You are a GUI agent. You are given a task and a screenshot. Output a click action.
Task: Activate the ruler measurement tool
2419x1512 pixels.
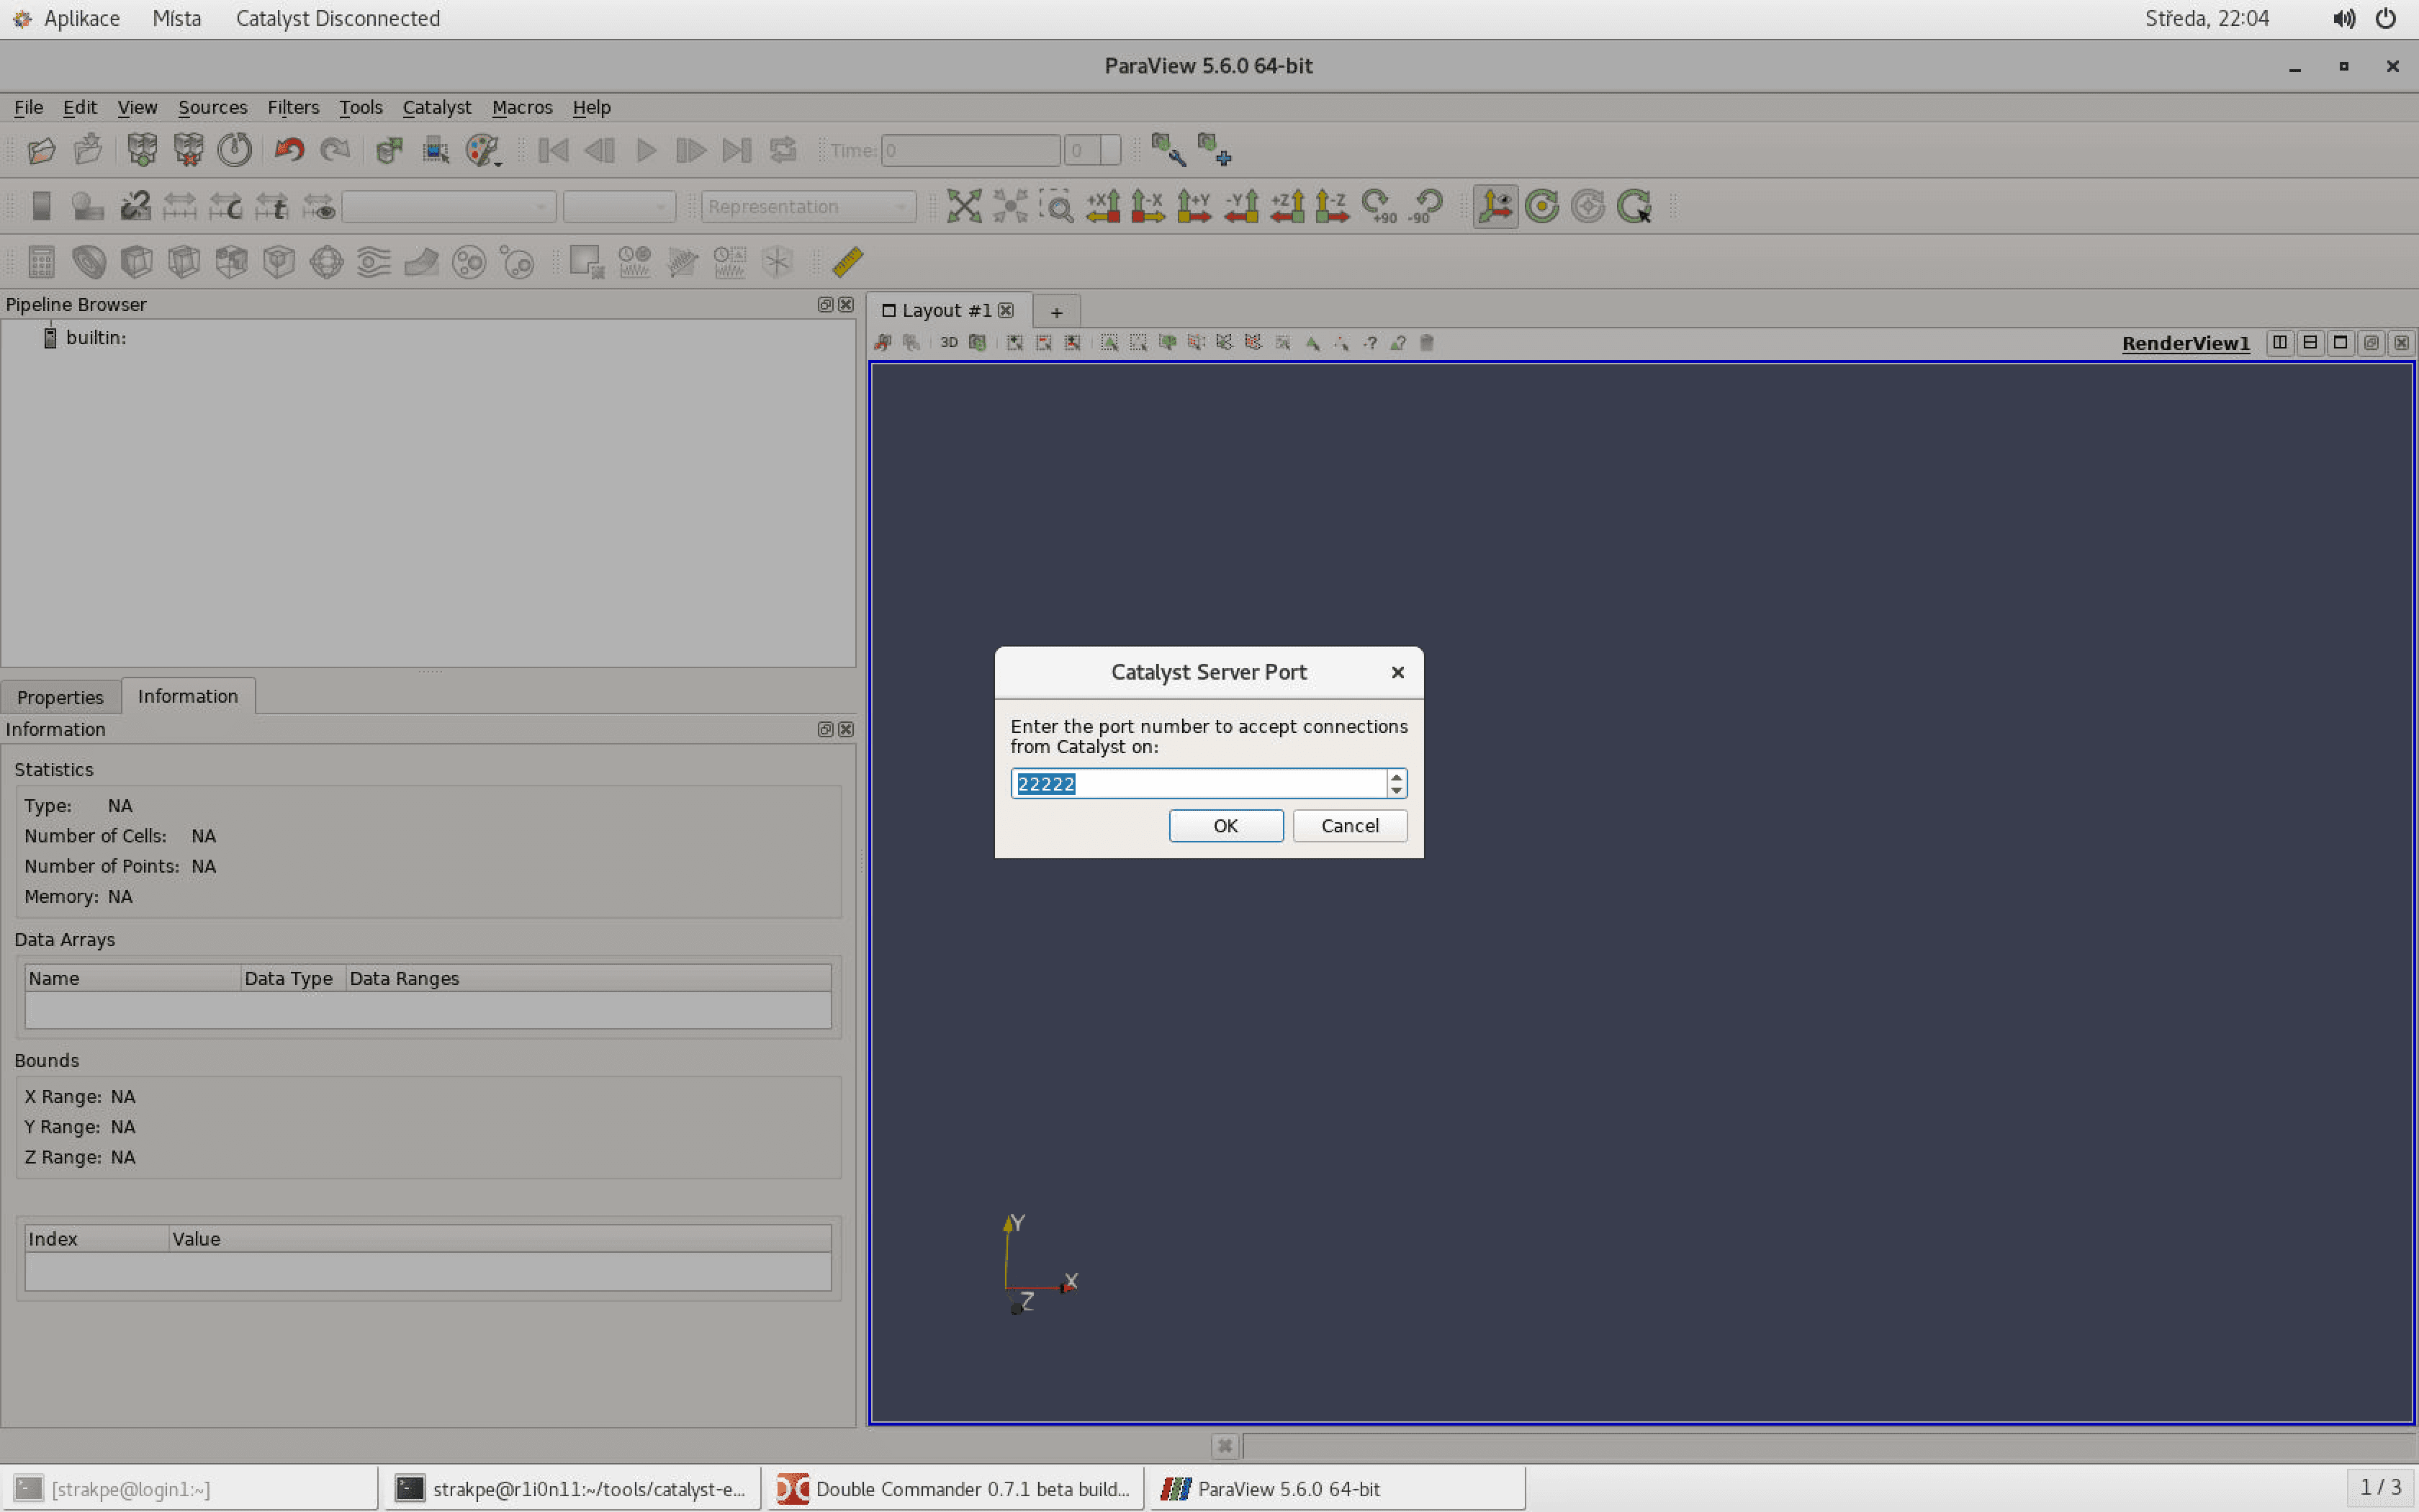[x=847, y=262]
